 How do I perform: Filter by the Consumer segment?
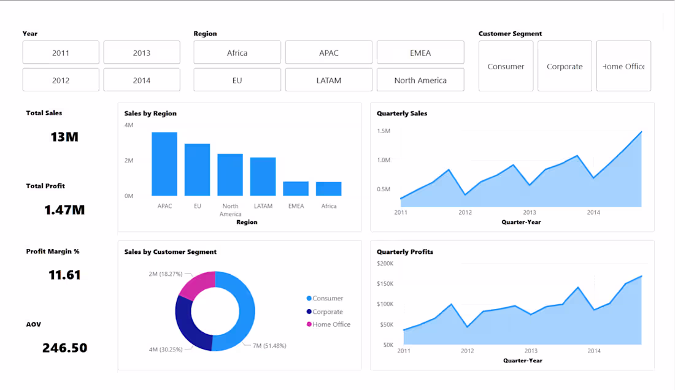(x=506, y=66)
